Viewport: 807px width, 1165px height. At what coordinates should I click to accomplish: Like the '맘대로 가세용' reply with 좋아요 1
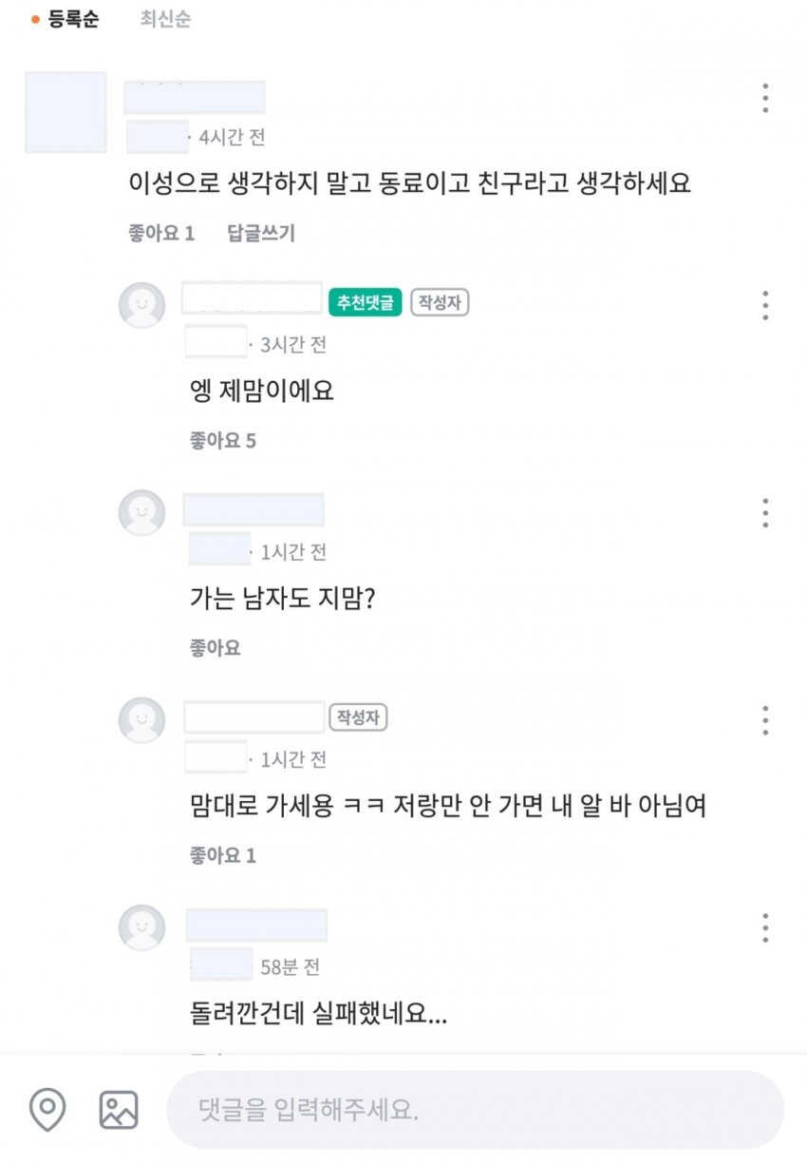[x=223, y=855]
